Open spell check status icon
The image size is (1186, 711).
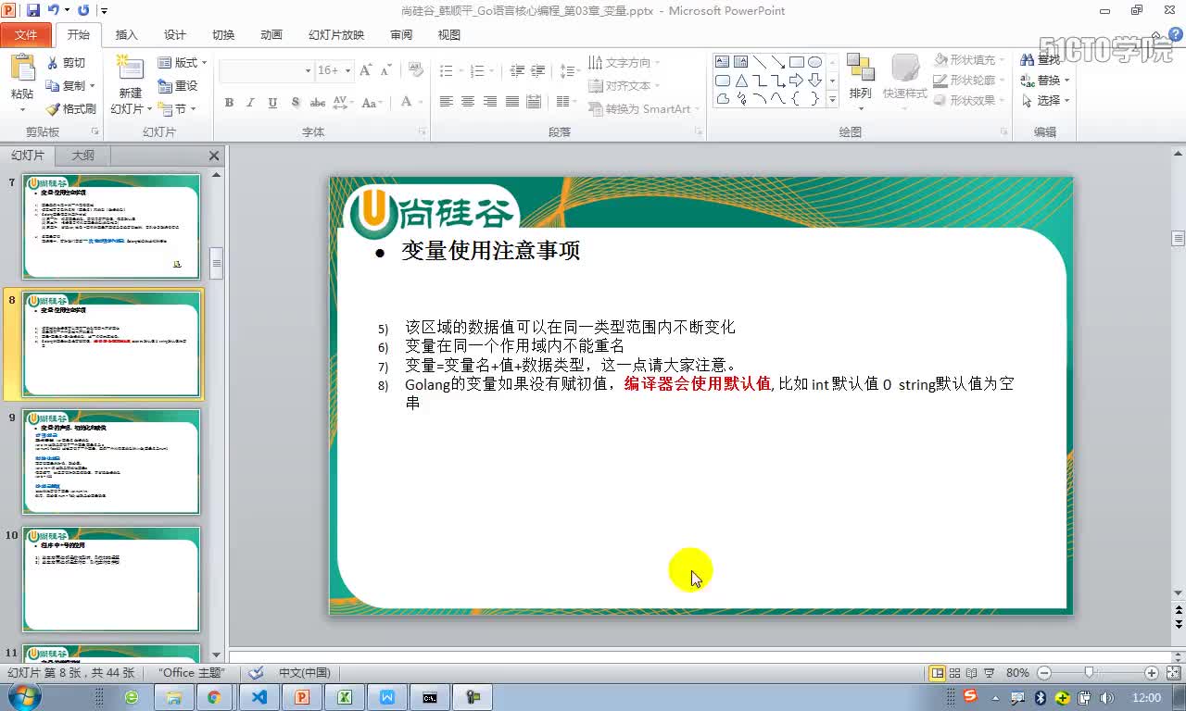coord(257,673)
